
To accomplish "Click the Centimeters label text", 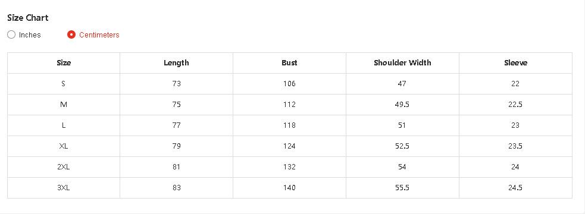I will pyautogui.click(x=99, y=34).
